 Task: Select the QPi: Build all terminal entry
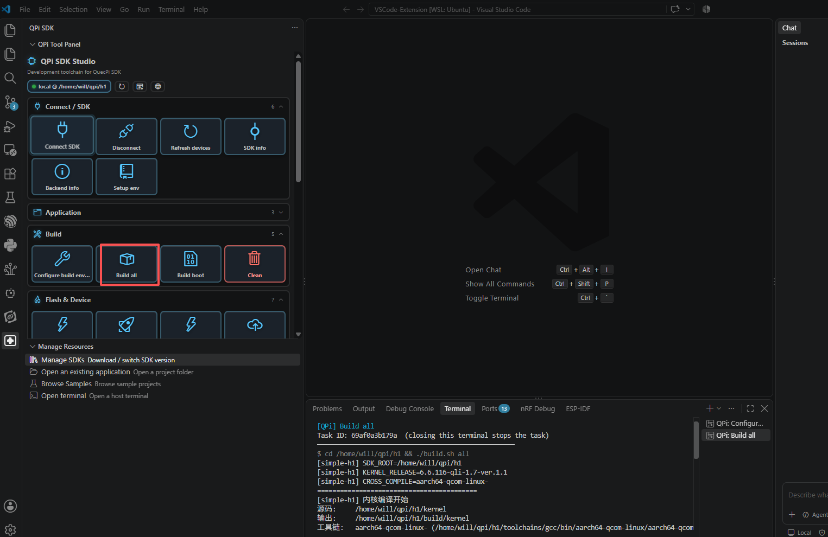[736, 435]
